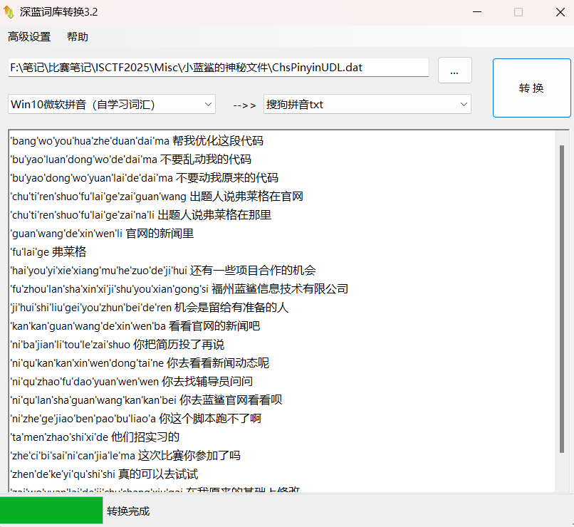Click the results list vertical scrollbar
Viewport: 574px width, 527px height.
coord(562,299)
